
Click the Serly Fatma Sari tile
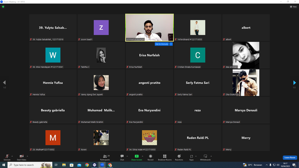(198, 83)
